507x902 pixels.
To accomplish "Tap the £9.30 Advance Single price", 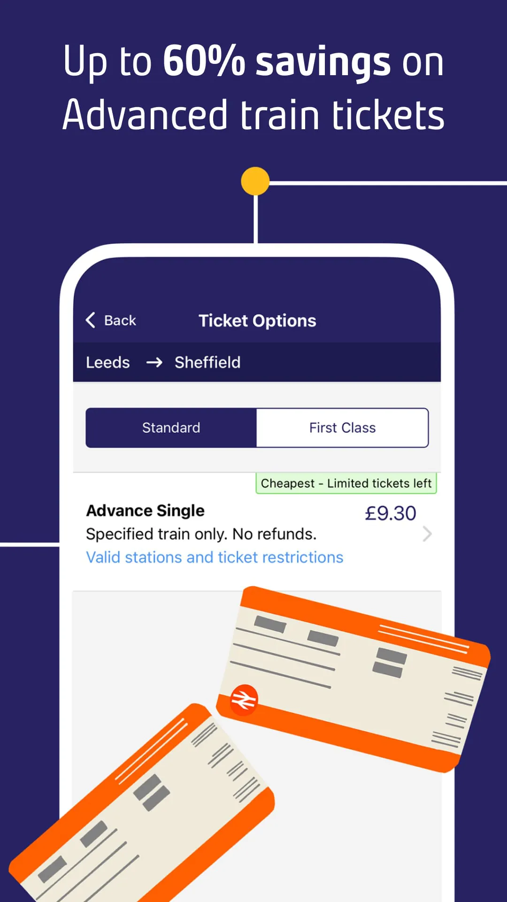I will point(391,513).
